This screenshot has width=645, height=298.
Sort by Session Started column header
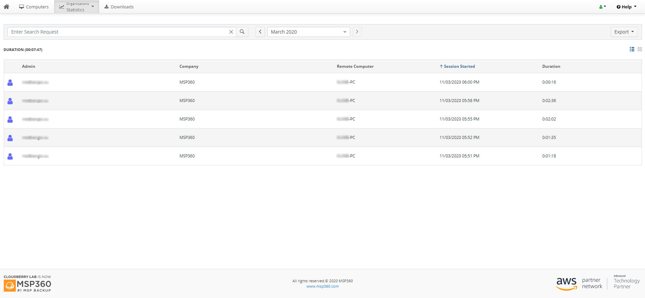pyautogui.click(x=457, y=66)
